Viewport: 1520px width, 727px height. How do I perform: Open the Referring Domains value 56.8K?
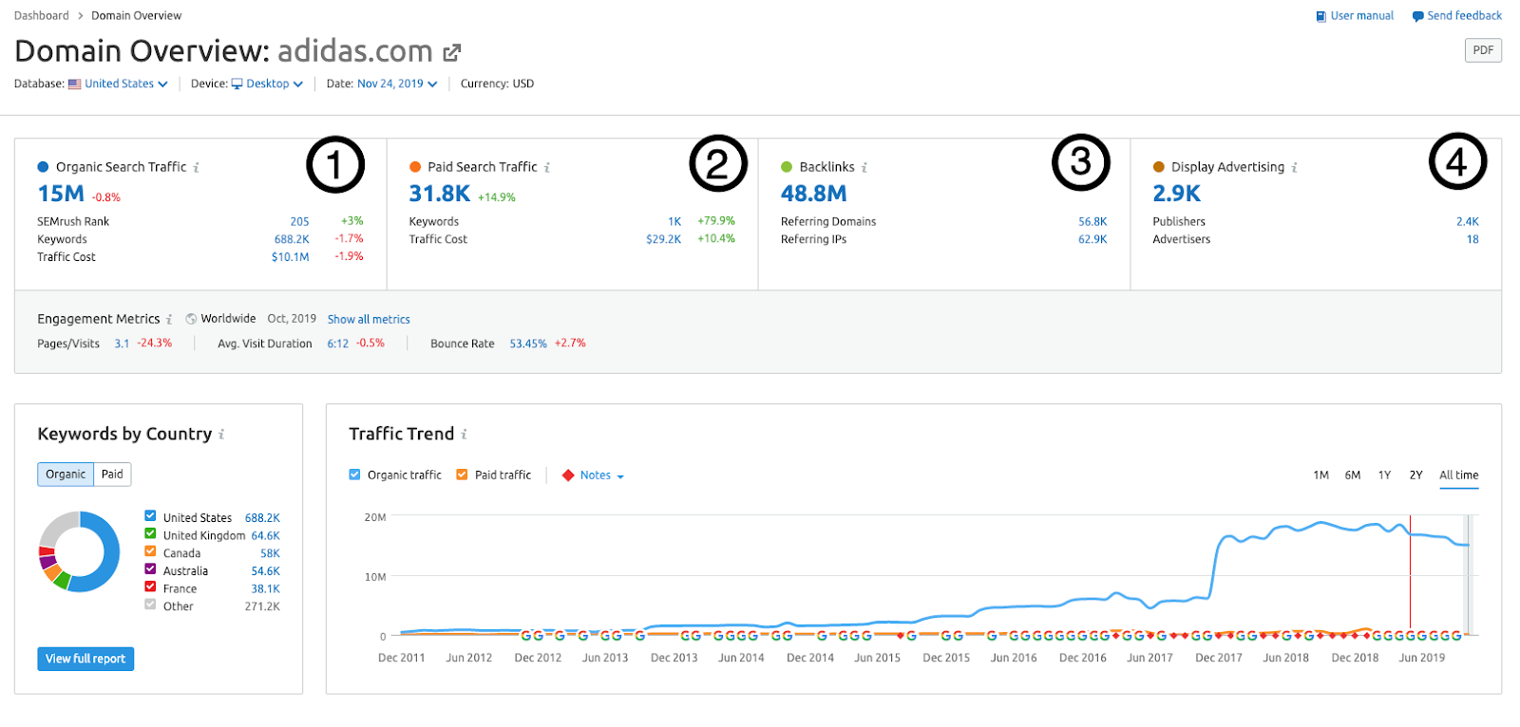1092,222
